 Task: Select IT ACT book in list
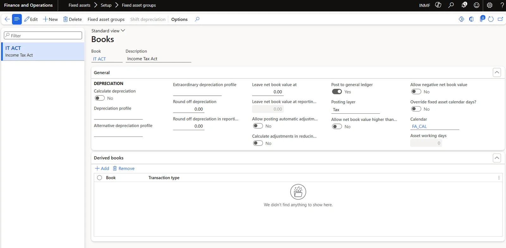click(x=43, y=51)
